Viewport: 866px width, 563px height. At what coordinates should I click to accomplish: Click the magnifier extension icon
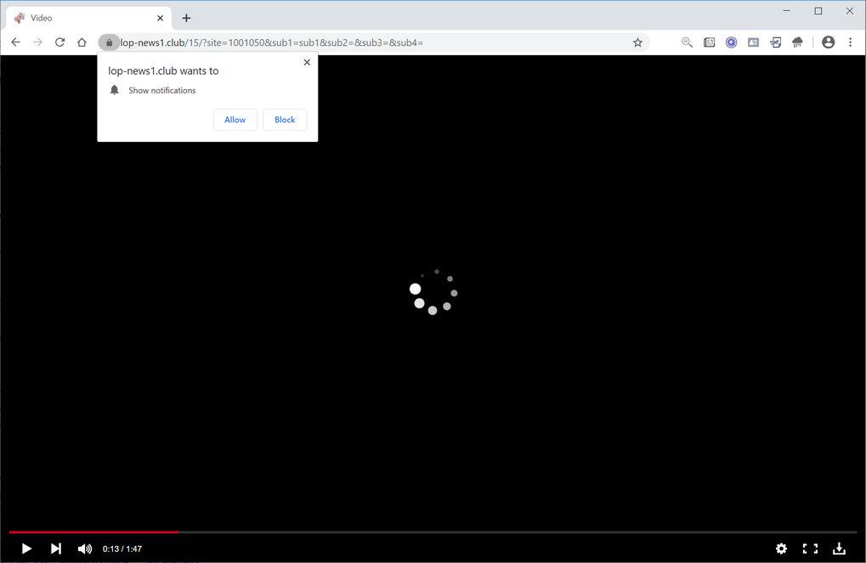tap(687, 42)
